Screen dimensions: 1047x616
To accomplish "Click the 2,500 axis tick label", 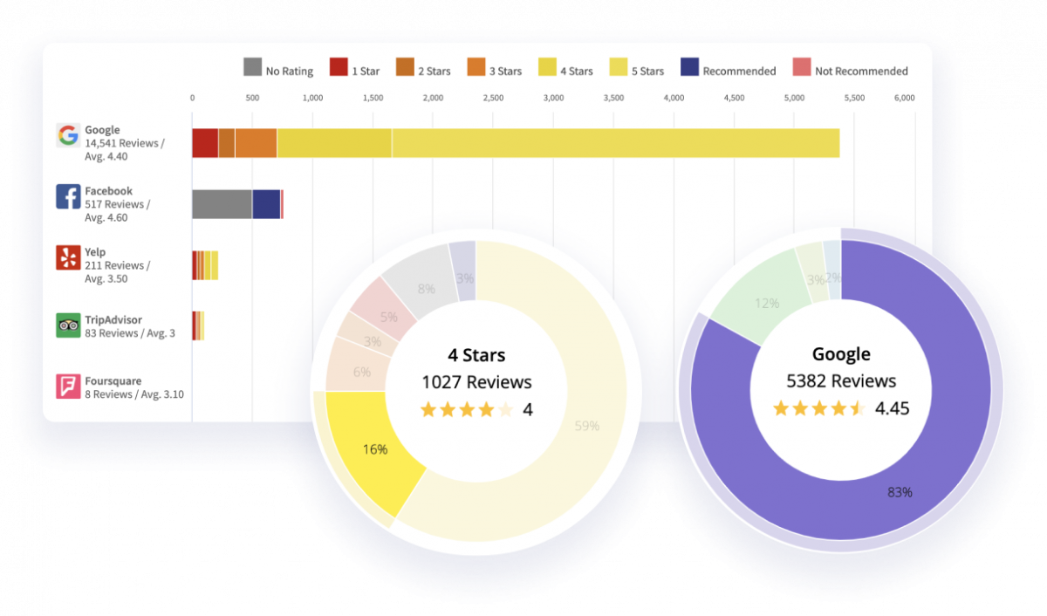I will coord(493,98).
